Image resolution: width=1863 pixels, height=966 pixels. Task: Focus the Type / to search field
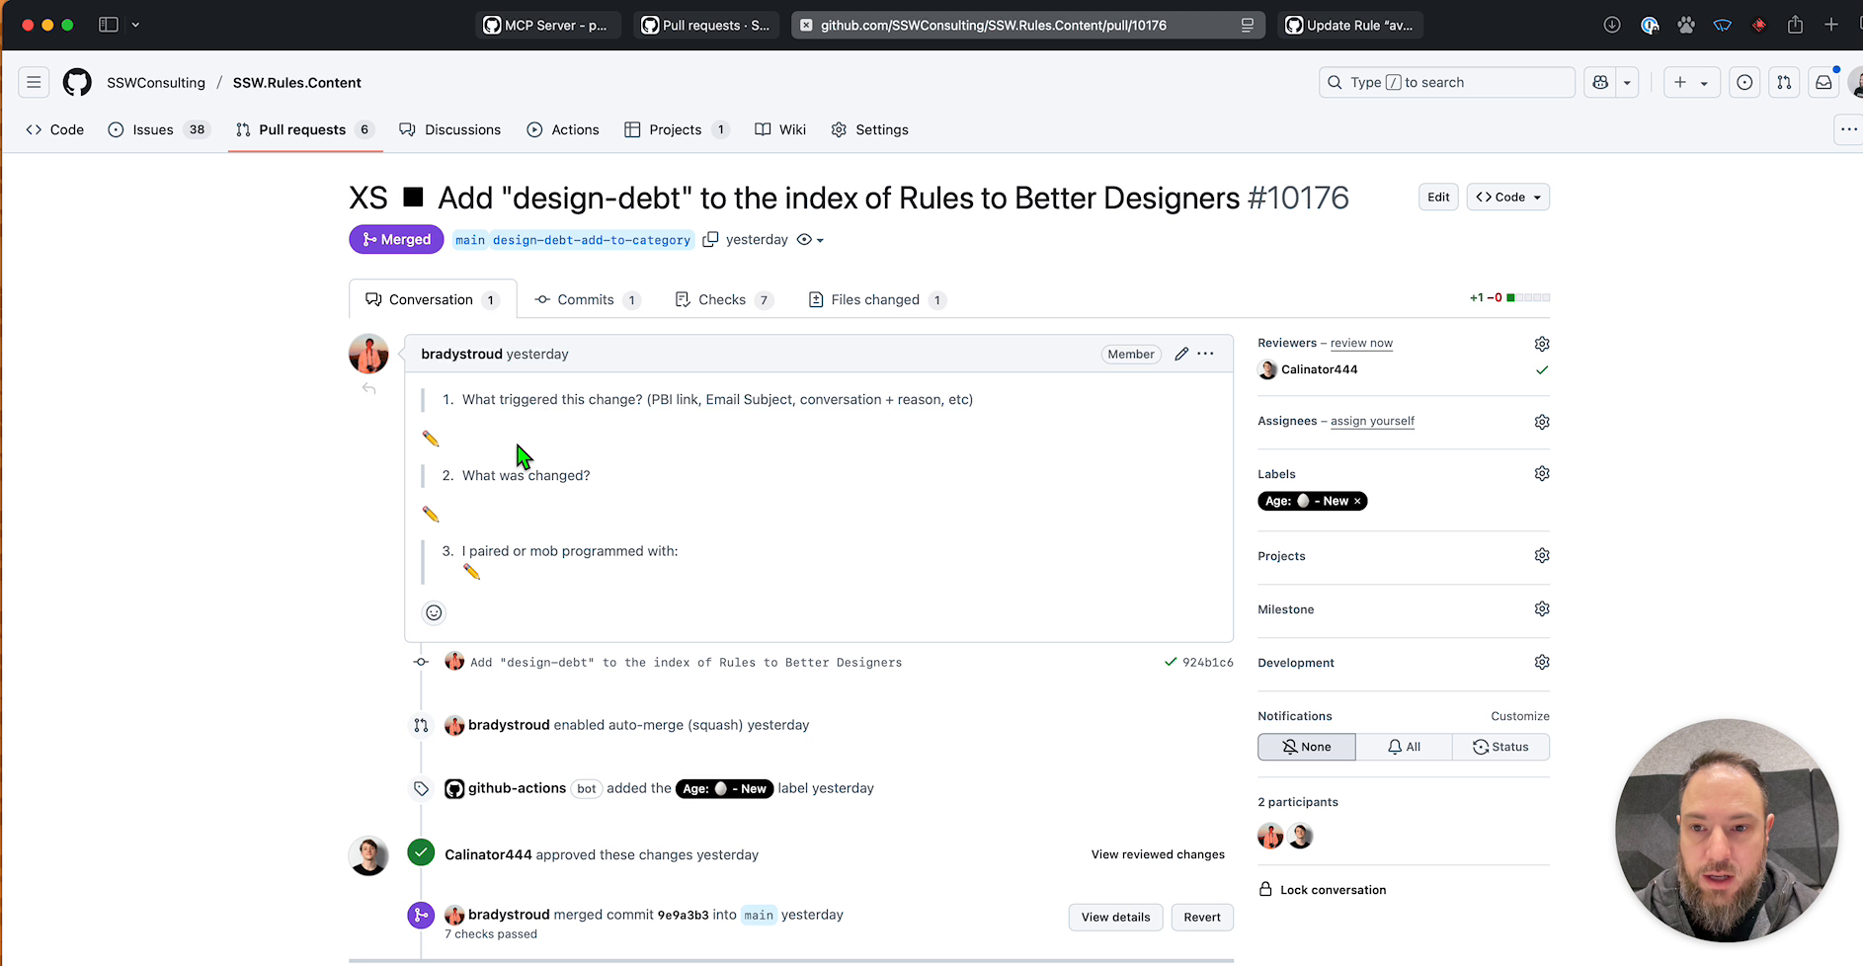click(1446, 82)
